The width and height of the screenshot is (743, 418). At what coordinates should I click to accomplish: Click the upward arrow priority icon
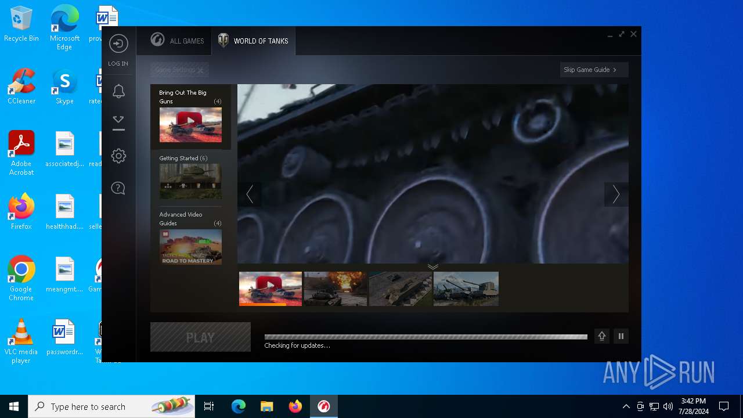602,336
